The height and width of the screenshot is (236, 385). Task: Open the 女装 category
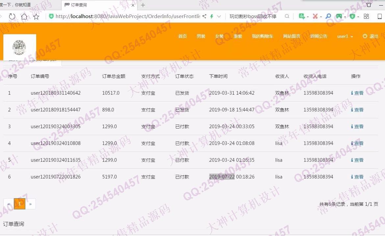(x=219, y=36)
